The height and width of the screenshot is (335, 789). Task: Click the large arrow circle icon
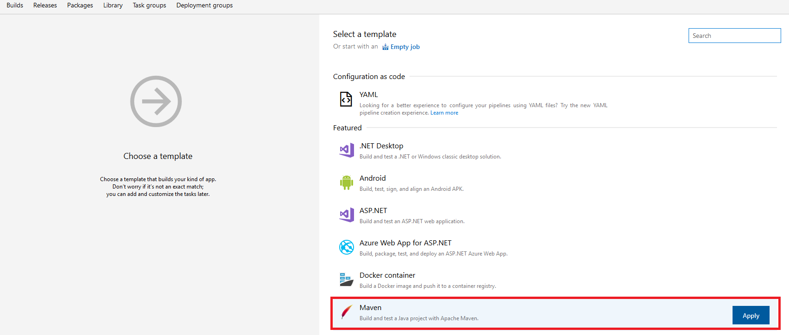point(156,101)
